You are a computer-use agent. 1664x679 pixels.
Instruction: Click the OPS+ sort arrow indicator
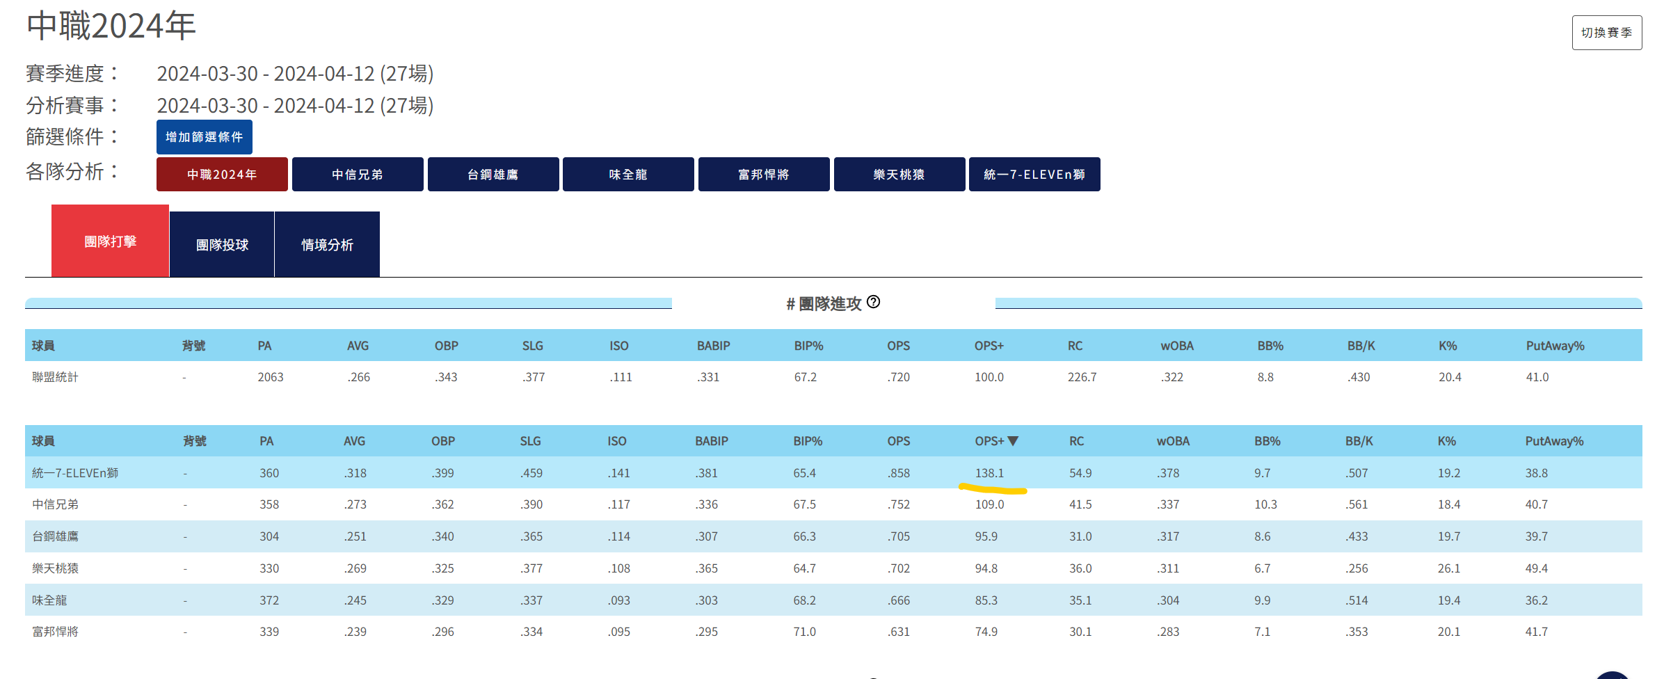(1013, 441)
